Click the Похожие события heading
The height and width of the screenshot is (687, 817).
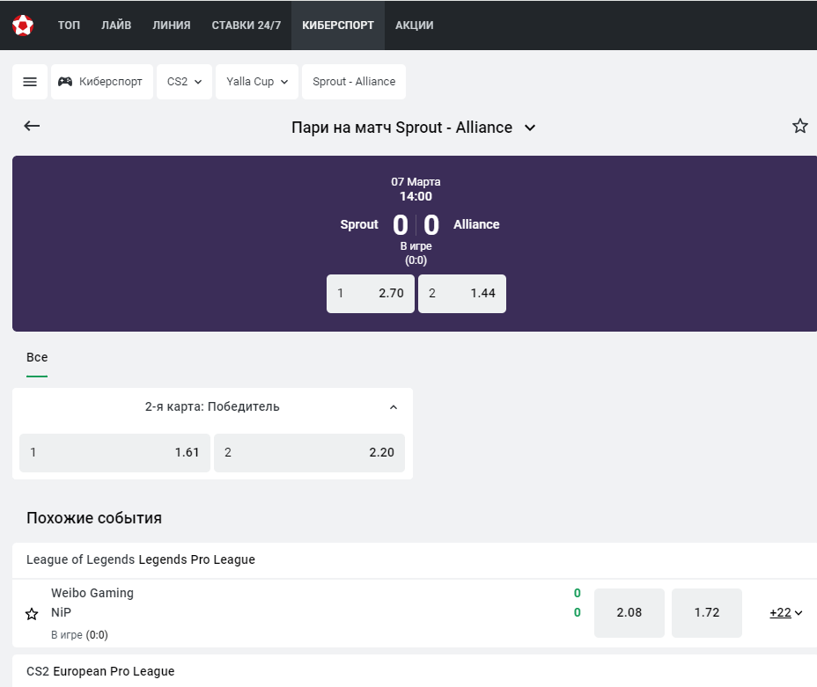(x=94, y=518)
